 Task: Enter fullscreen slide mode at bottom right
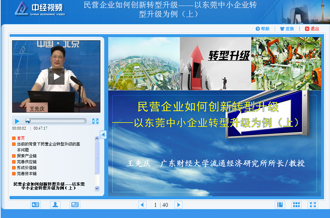point(313,205)
